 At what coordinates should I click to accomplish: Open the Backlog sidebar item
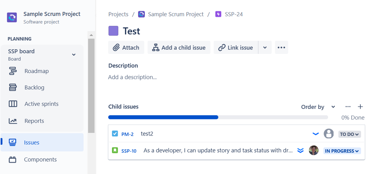34,88
